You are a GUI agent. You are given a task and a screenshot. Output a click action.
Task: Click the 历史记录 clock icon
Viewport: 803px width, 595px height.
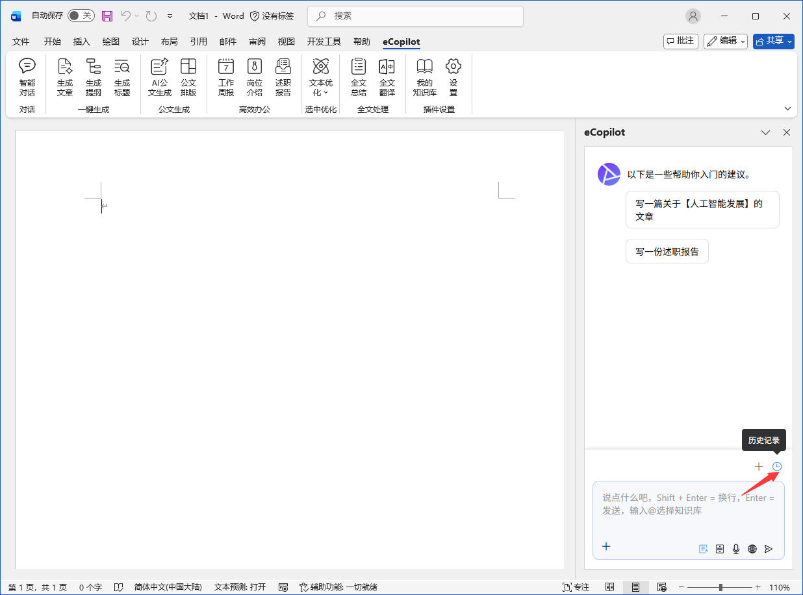point(777,467)
